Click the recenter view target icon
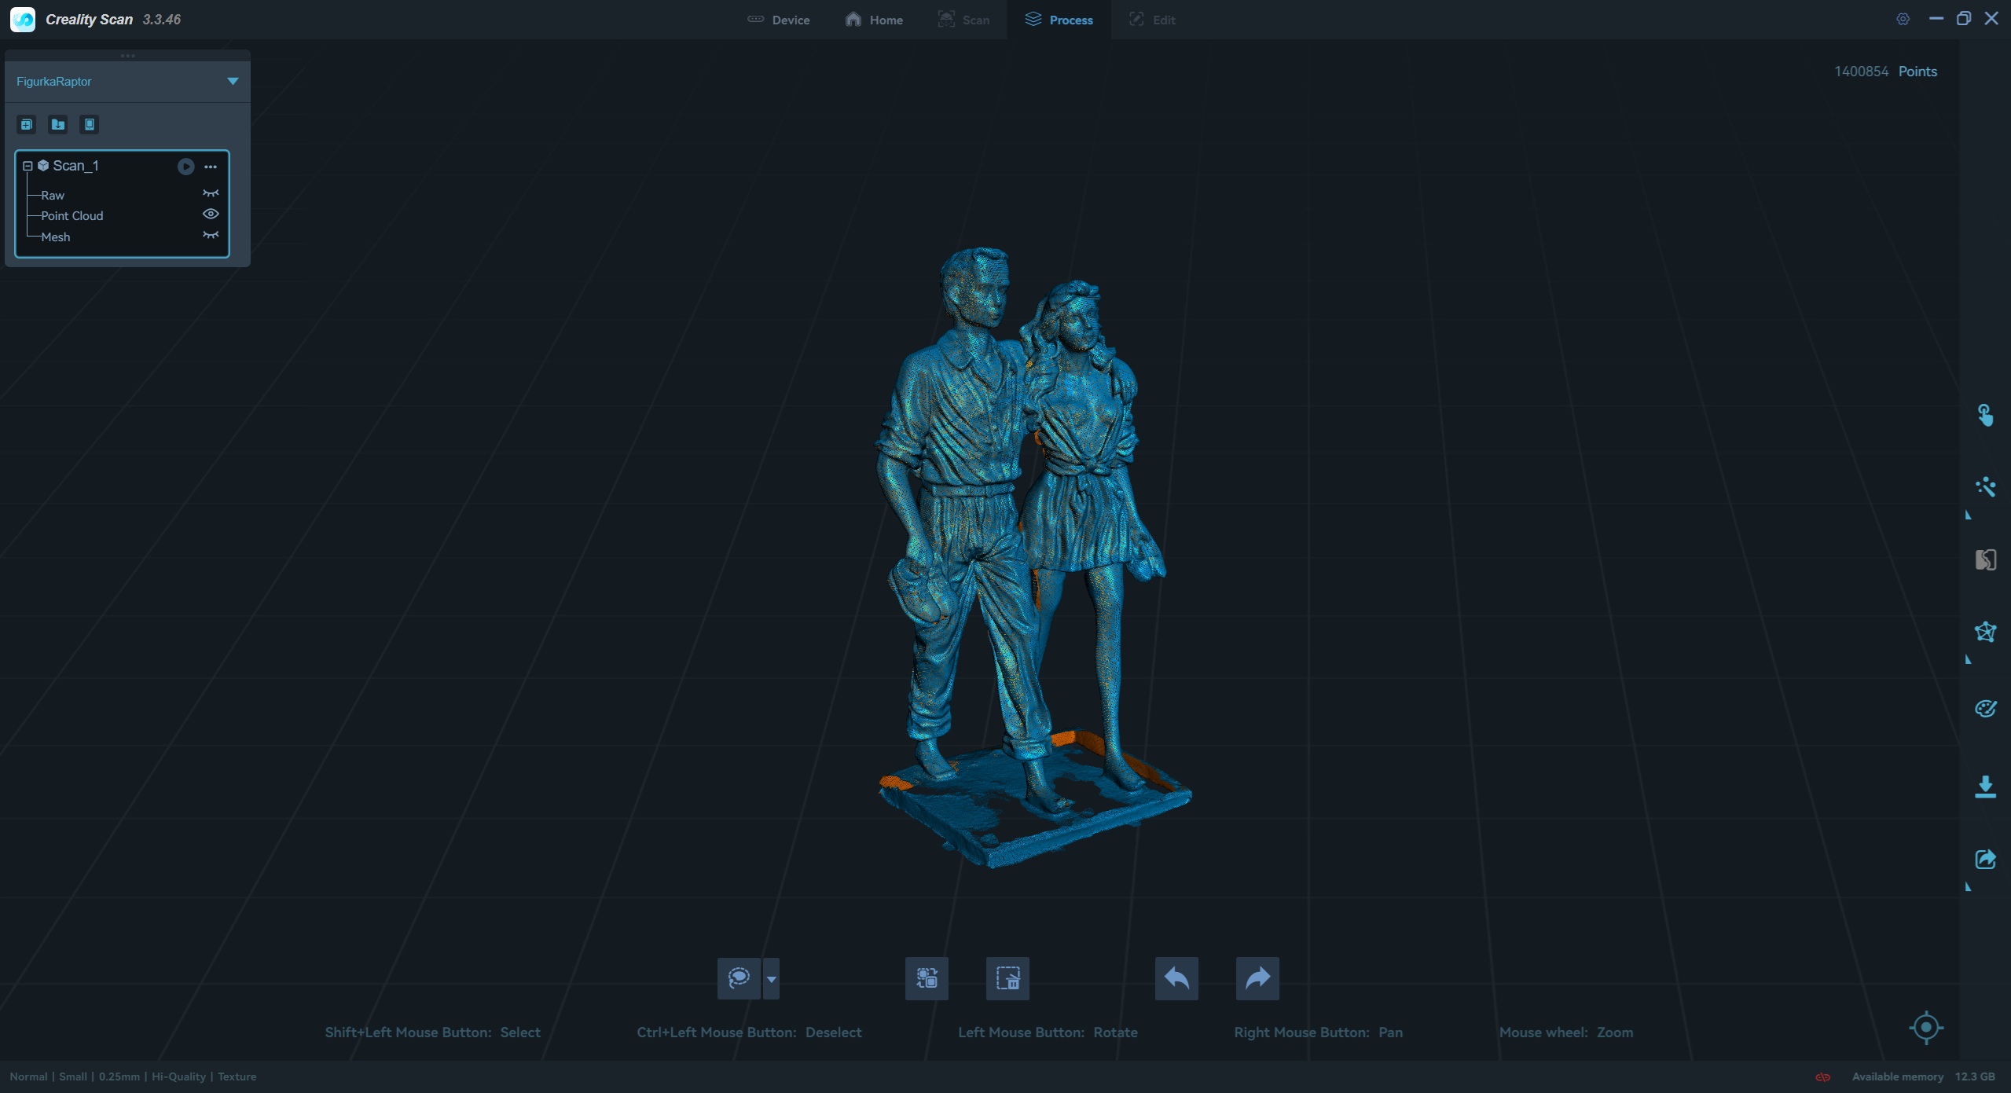2011x1093 pixels. click(1925, 1027)
